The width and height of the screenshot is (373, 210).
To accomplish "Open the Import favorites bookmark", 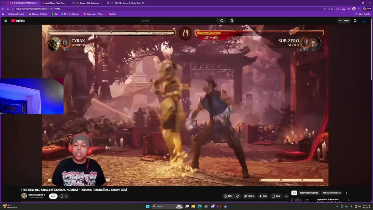I will coord(16,14).
